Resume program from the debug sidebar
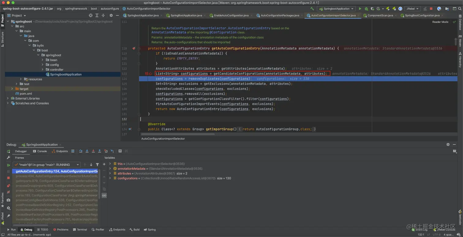This screenshot has width=463, height=237. coord(9,165)
